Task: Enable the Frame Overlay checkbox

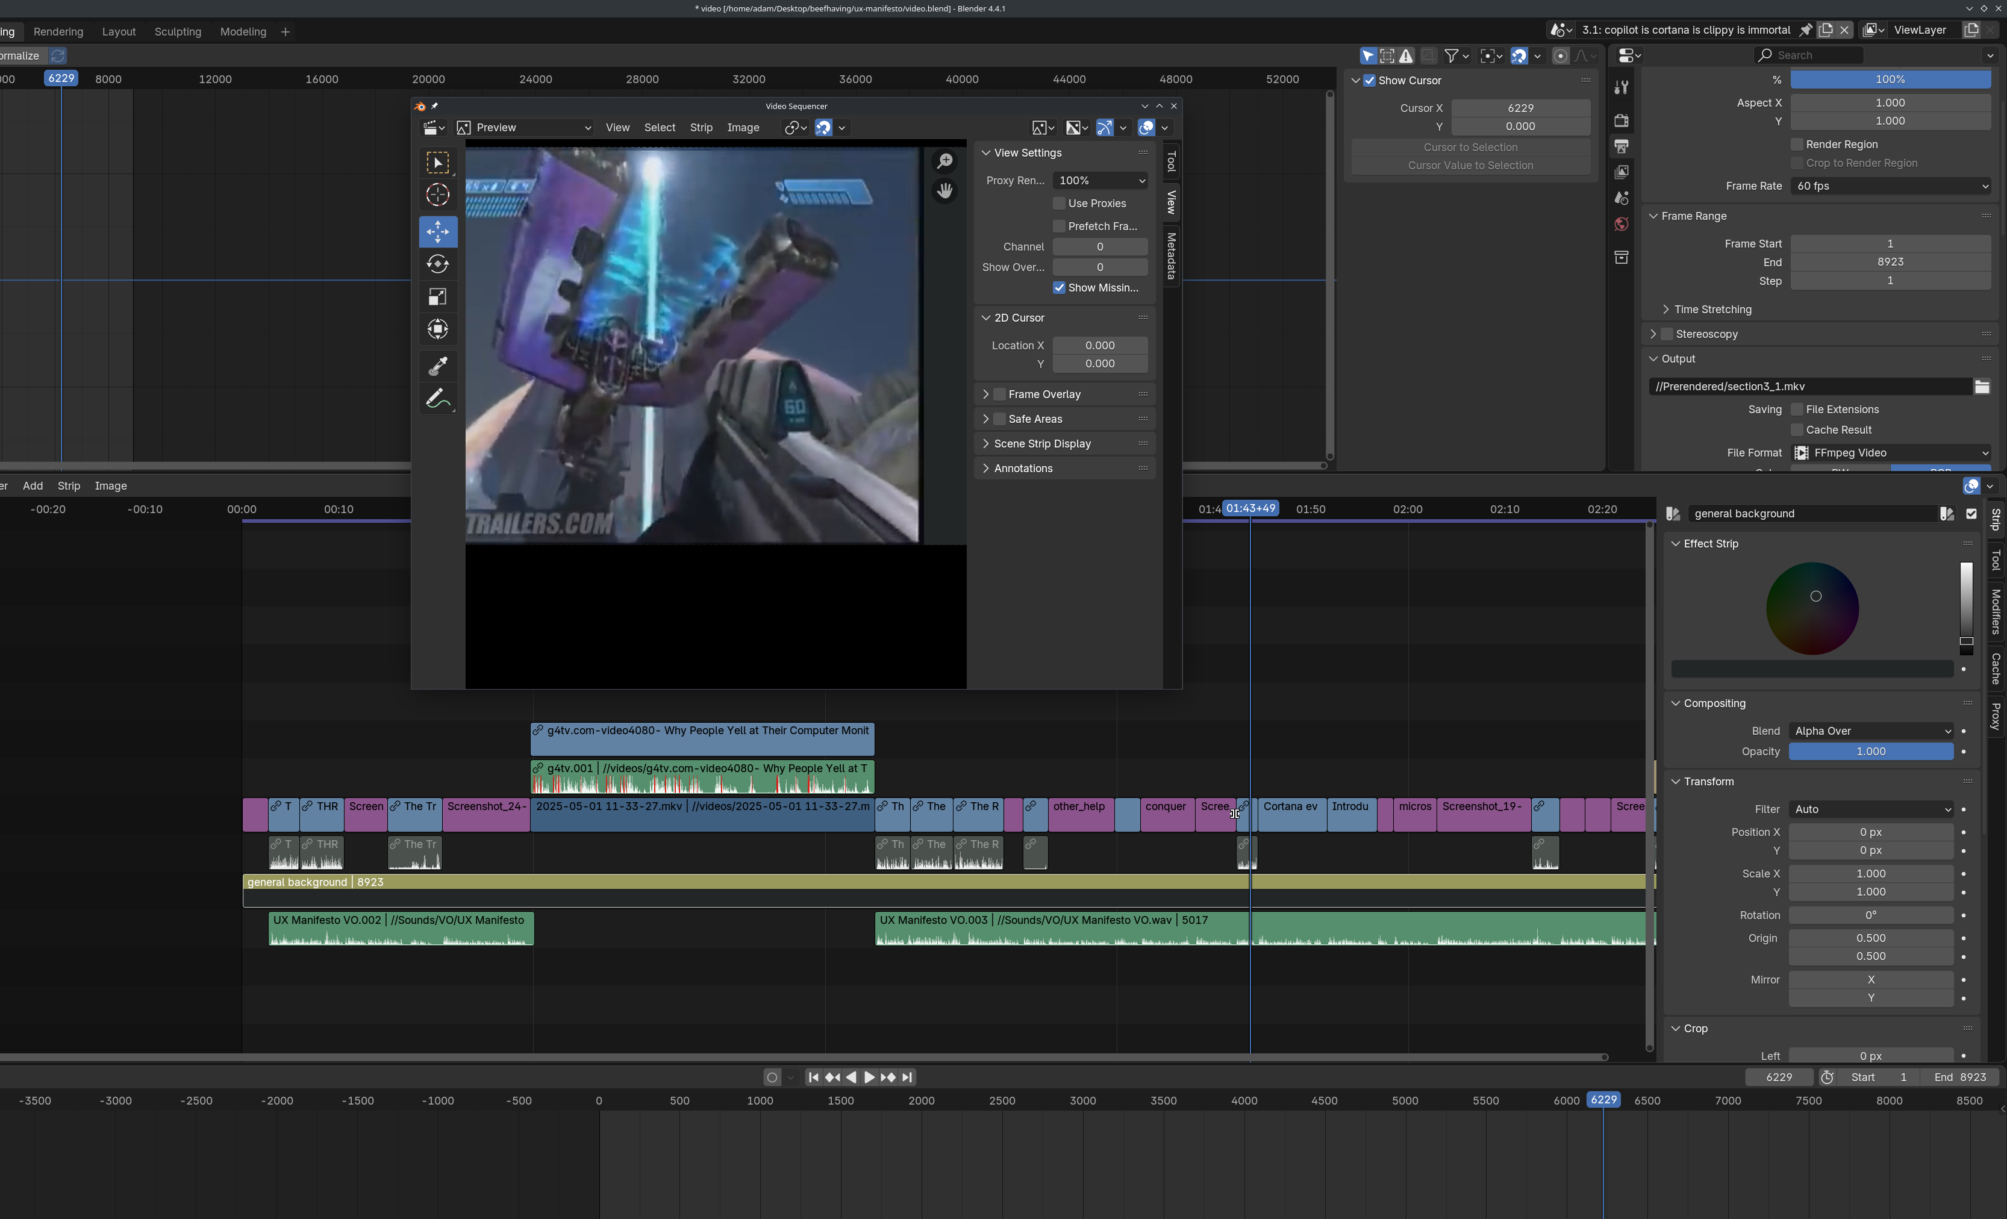Action: click(x=999, y=394)
